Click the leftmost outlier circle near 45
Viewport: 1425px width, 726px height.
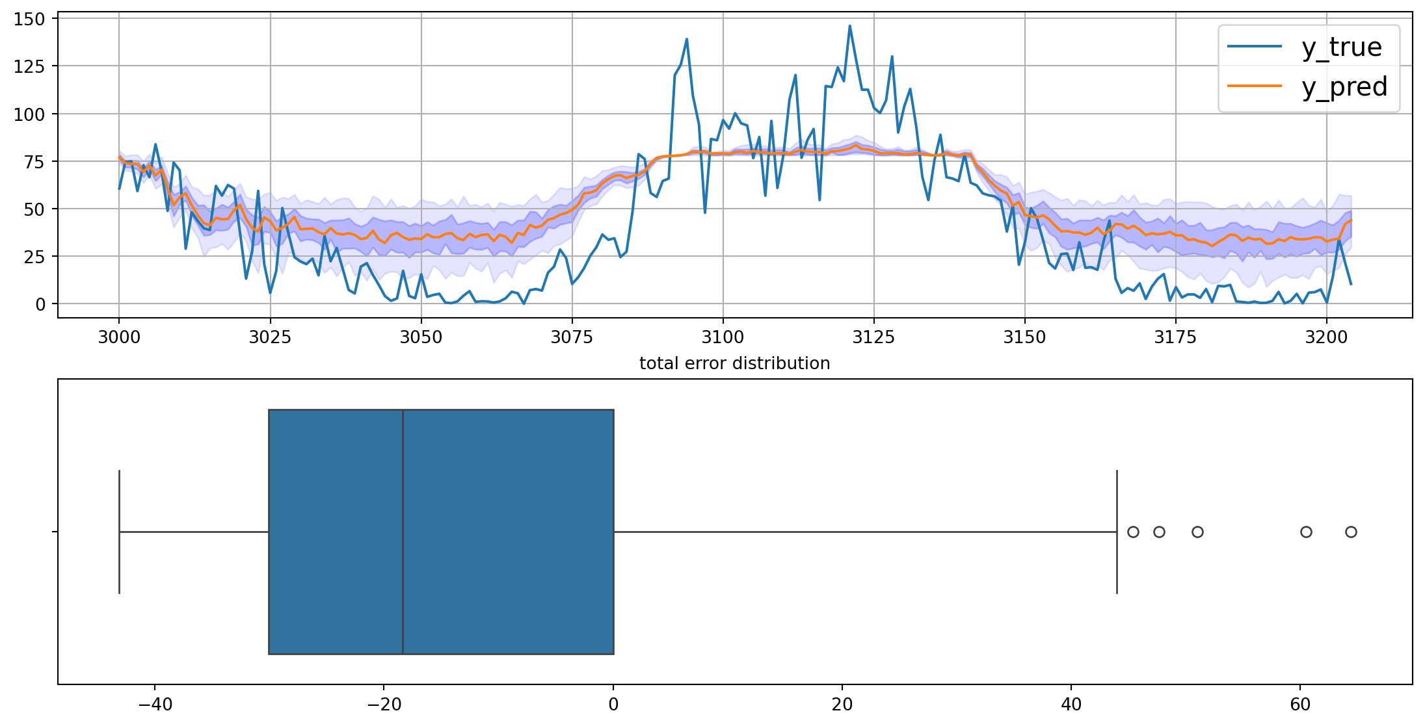coord(1133,532)
